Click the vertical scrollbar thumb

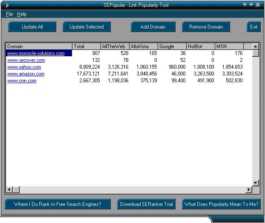point(255,53)
